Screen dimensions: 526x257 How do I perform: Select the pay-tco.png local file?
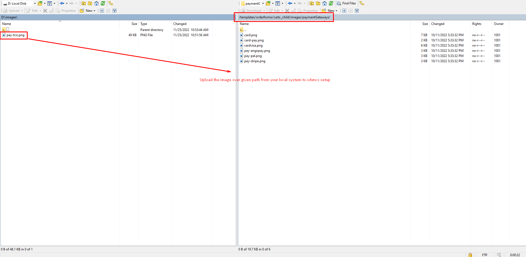point(15,35)
